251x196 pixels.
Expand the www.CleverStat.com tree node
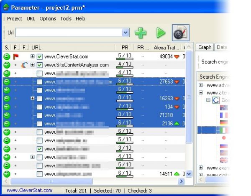click(x=33, y=56)
